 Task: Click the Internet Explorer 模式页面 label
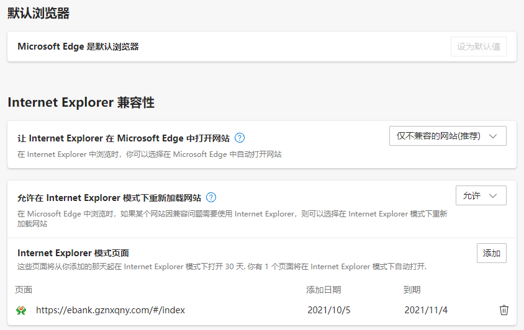point(73,253)
